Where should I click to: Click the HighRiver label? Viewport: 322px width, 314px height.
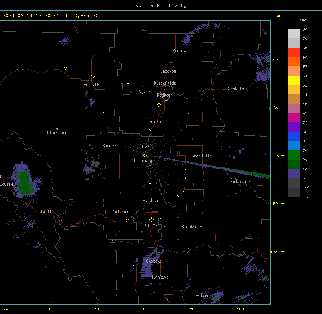click(161, 277)
